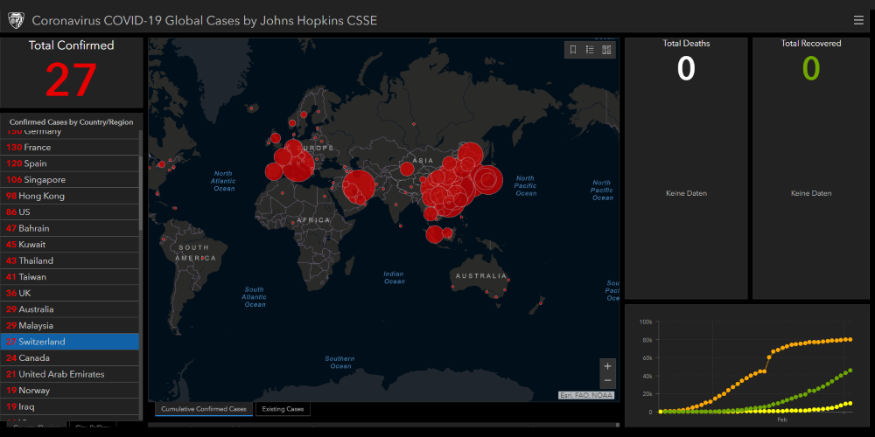This screenshot has height=437, width=875.
Task: Click the AUSTRALIA label on map
Action: tap(481, 276)
